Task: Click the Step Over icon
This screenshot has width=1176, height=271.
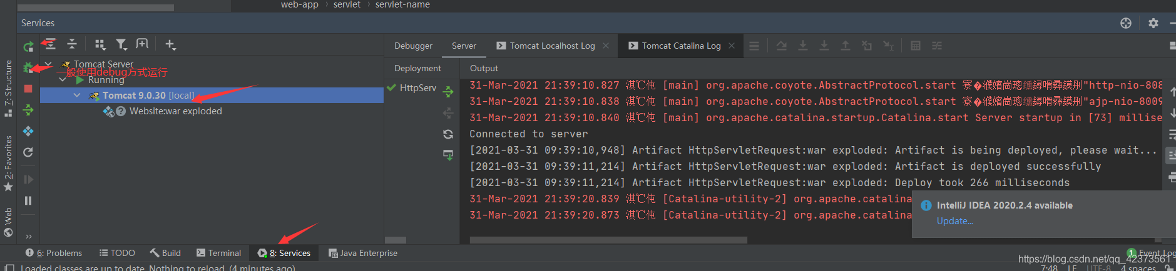Action: click(782, 46)
